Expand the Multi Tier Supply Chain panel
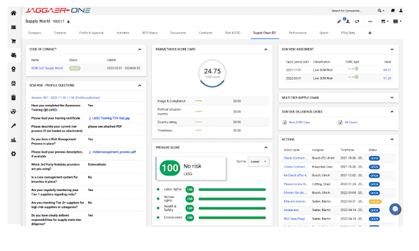419x251 pixels. 392,98
